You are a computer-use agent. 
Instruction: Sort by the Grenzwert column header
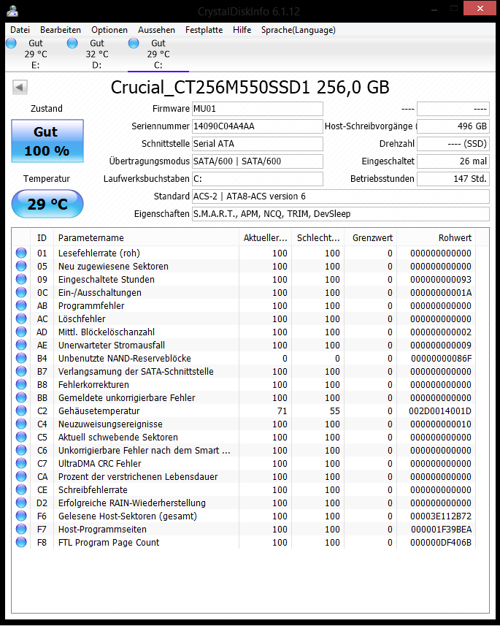pos(370,238)
